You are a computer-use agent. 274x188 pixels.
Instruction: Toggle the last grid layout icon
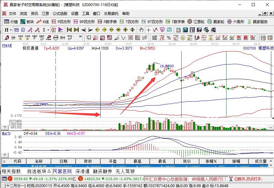tap(270, 38)
